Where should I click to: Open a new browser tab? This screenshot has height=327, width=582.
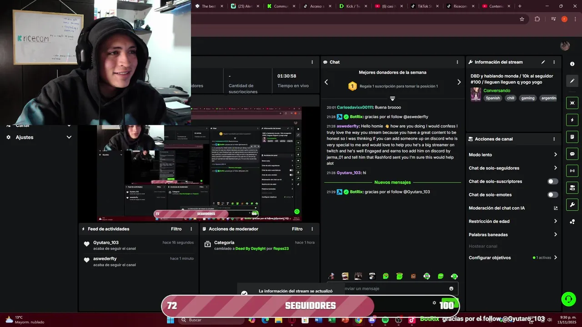(520, 6)
